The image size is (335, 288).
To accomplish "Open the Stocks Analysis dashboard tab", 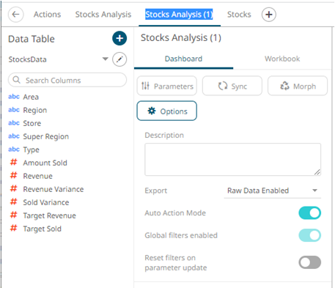I will [x=103, y=15].
